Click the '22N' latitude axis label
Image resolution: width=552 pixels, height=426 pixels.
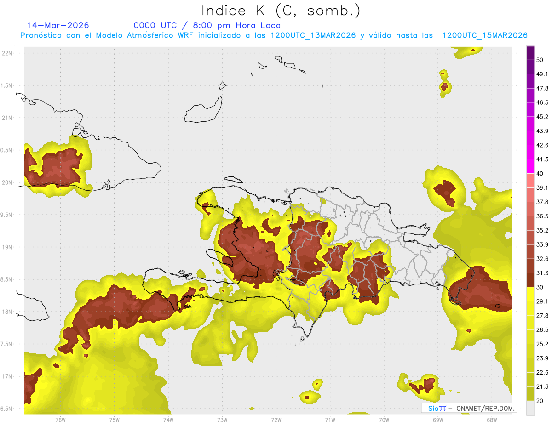pyautogui.click(x=8, y=53)
